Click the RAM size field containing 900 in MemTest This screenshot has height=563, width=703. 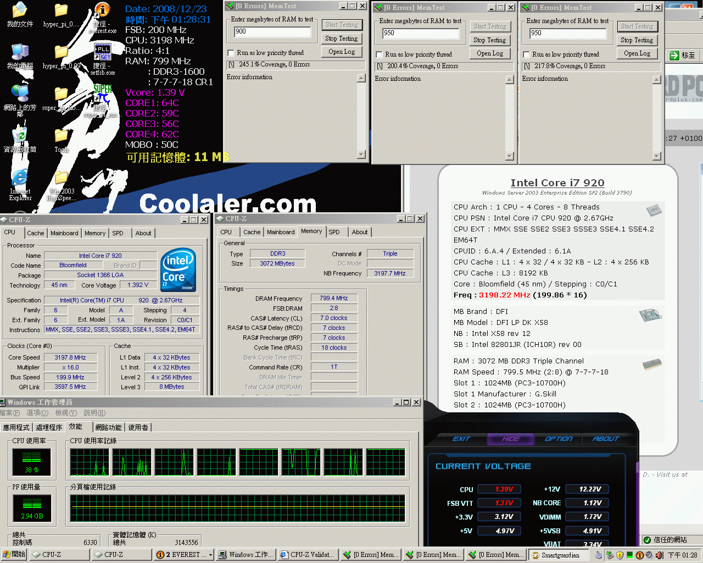click(272, 31)
